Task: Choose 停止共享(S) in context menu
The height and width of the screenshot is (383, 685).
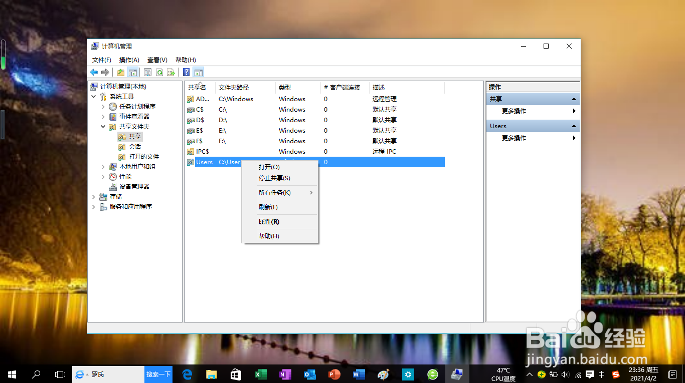Action: point(280,178)
